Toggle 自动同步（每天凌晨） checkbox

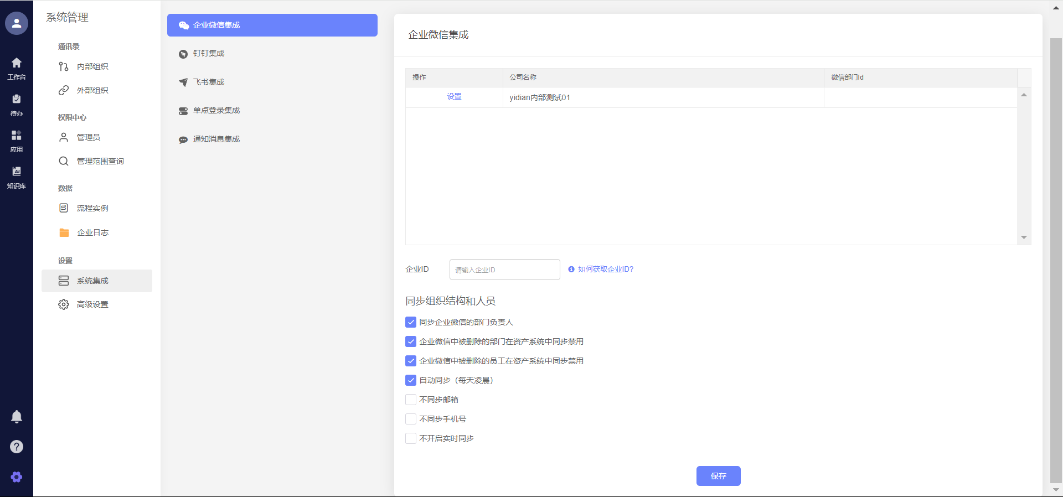[x=411, y=380]
